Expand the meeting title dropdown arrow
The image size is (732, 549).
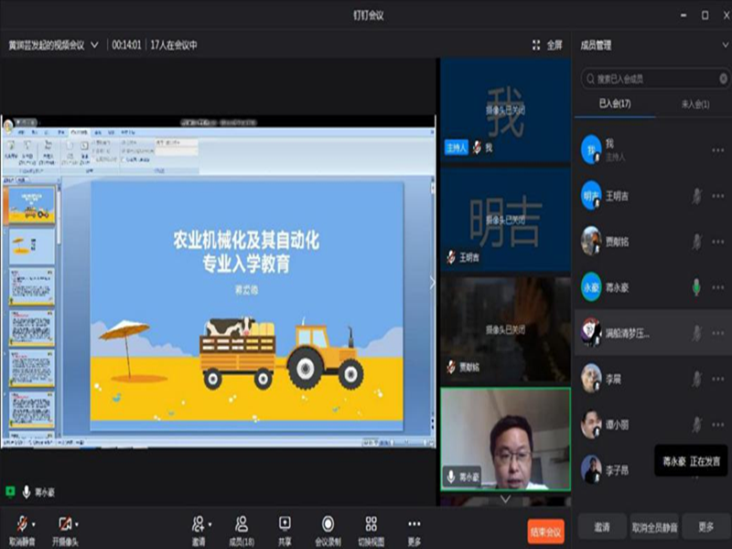tap(95, 45)
